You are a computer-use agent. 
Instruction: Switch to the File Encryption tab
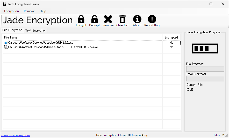coord(12,30)
